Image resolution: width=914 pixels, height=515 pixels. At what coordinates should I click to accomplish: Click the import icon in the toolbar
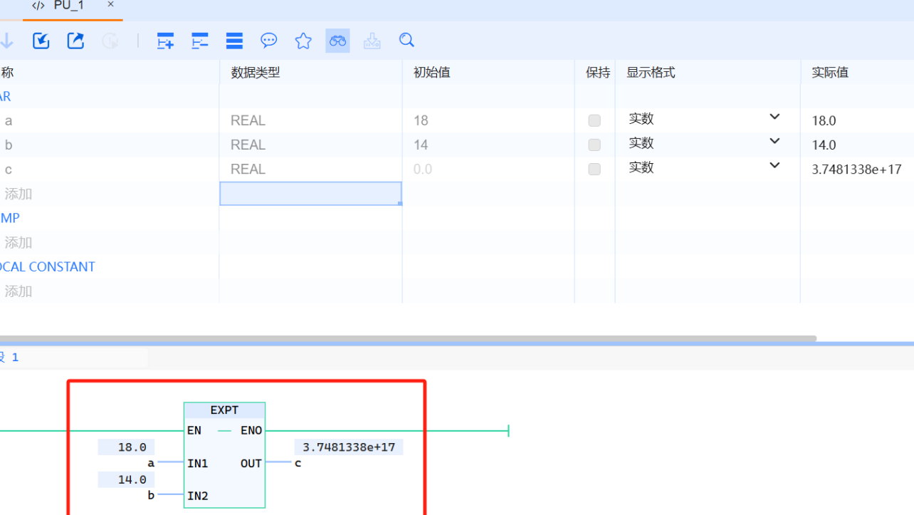(x=41, y=41)
